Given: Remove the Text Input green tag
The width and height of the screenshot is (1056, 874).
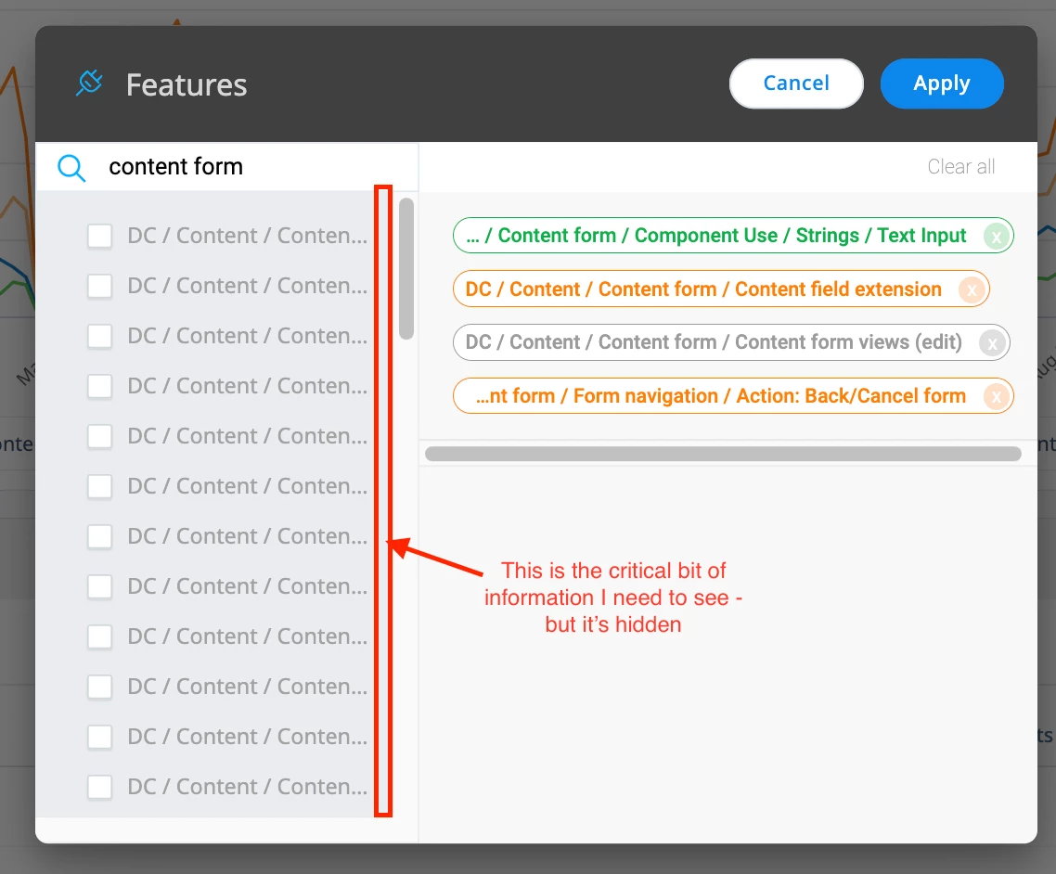Looking at the screenshot, I should (x=996, y=237).
